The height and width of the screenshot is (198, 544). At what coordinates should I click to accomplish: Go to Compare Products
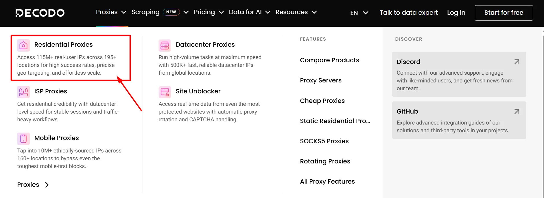click(x=329, y=60)
